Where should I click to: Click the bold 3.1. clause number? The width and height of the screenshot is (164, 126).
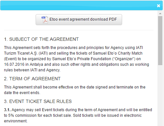tap(7, 110)
